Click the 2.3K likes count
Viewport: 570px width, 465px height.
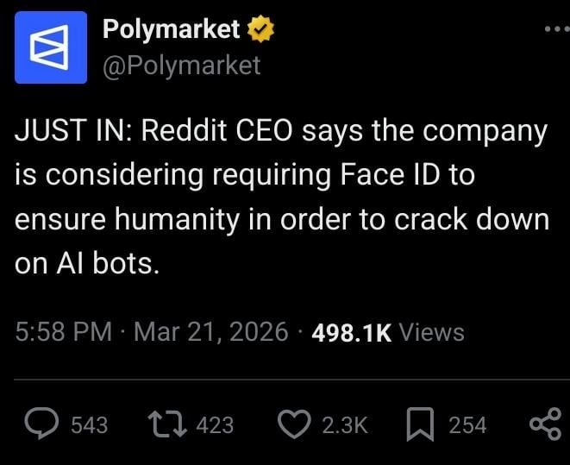tap(344, 424)
